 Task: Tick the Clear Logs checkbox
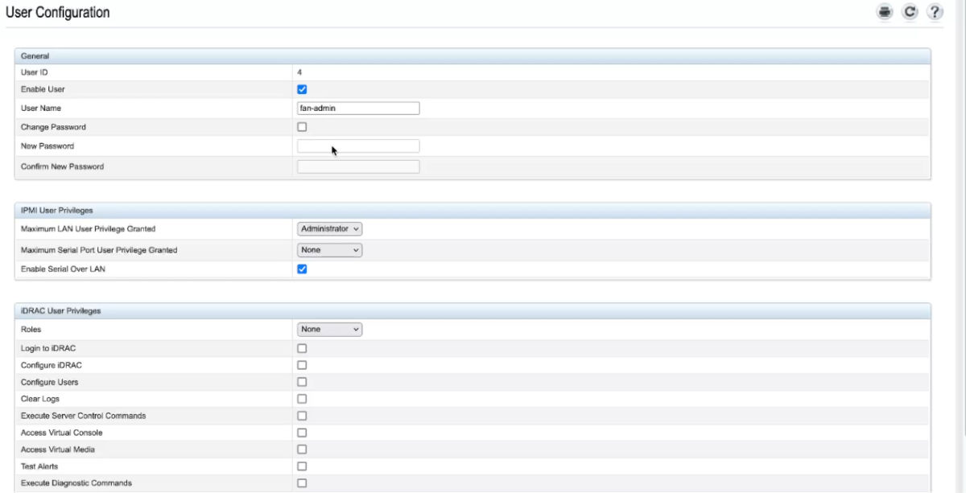click(x=302, y=399)
